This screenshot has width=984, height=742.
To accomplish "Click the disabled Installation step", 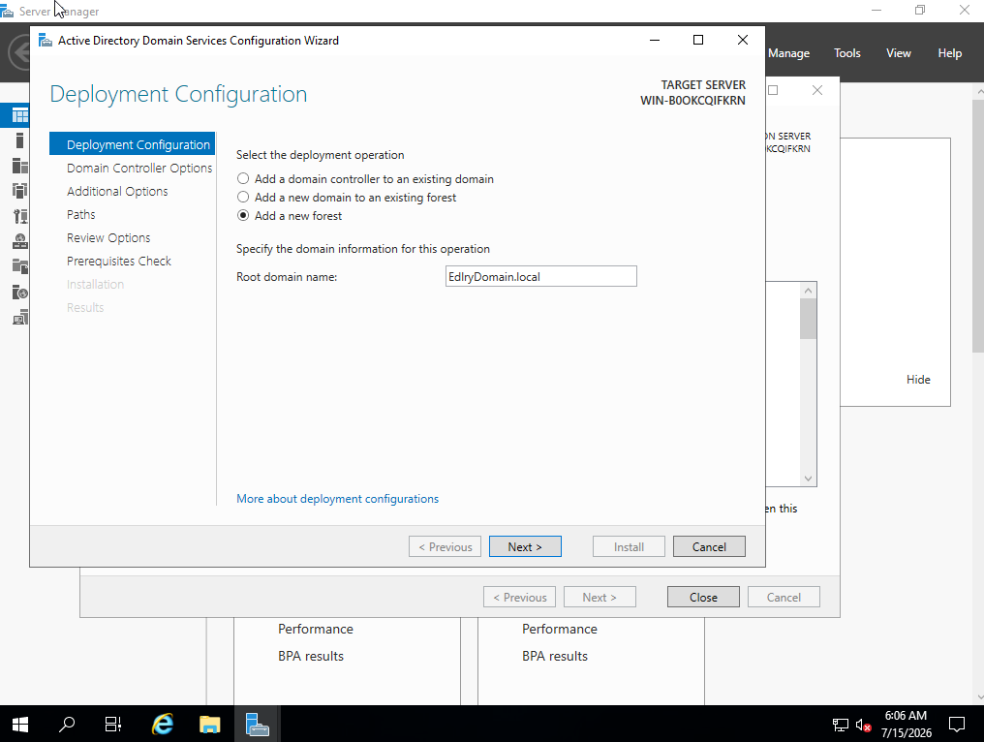I will coord(95,285).
